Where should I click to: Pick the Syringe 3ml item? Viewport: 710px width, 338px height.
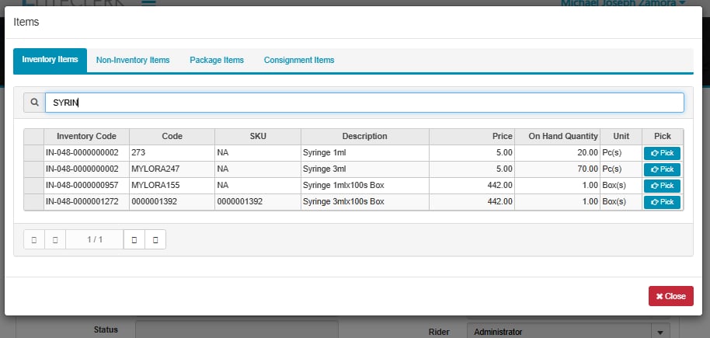point(661,169)
